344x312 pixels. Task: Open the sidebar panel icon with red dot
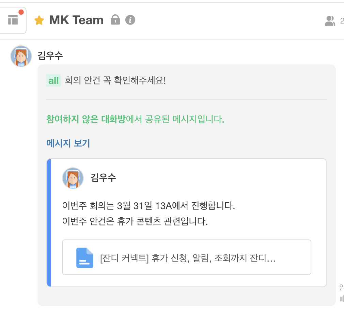tap(13, 20)
